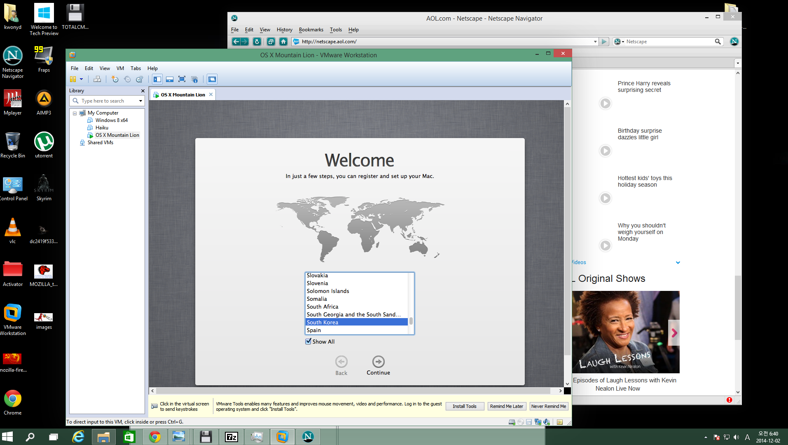Open the library search filter dropdown
The image size is (788, 445).
pos(140,101)
